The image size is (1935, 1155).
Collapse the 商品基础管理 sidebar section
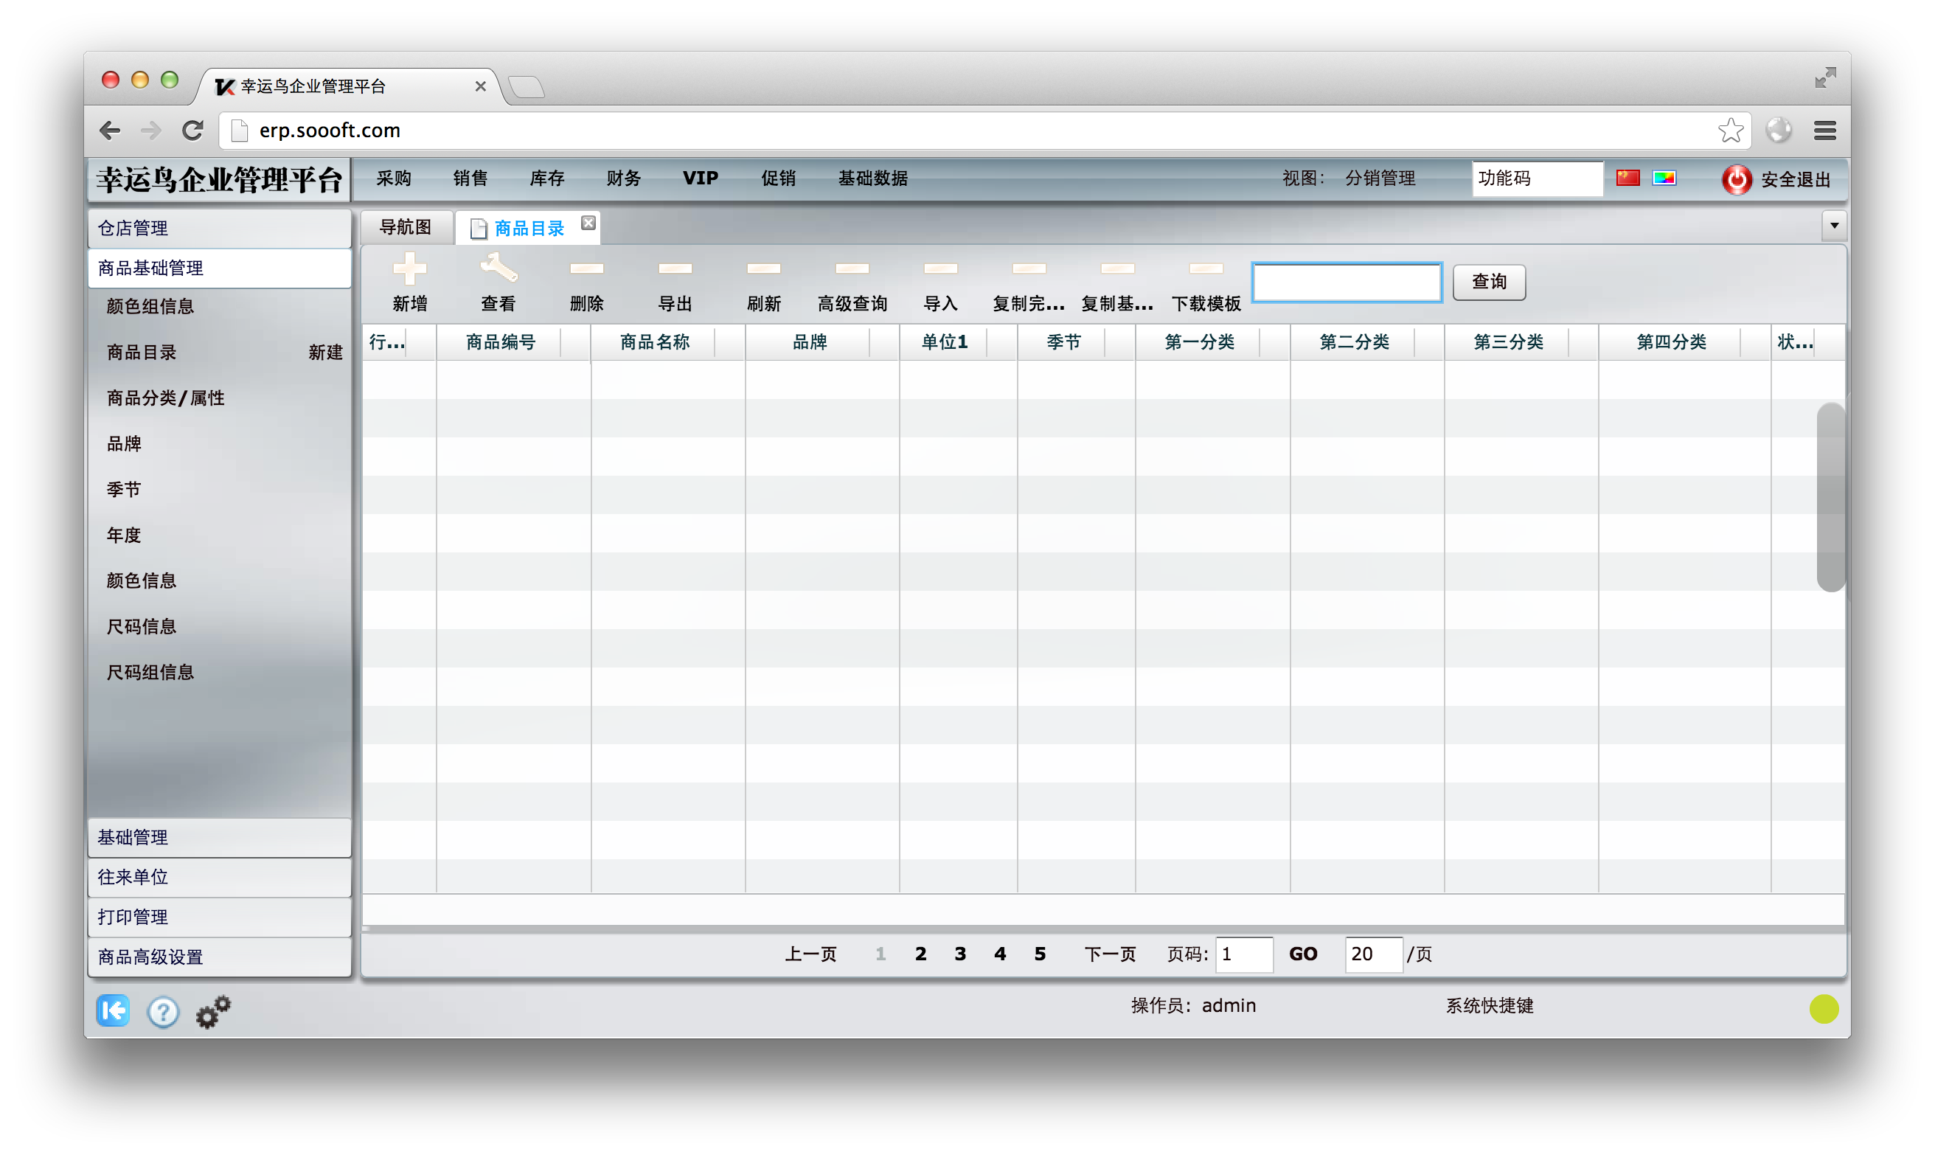point(220,268)
